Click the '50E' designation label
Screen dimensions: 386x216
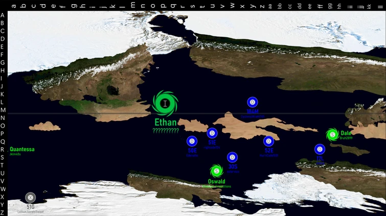[192, 151]
